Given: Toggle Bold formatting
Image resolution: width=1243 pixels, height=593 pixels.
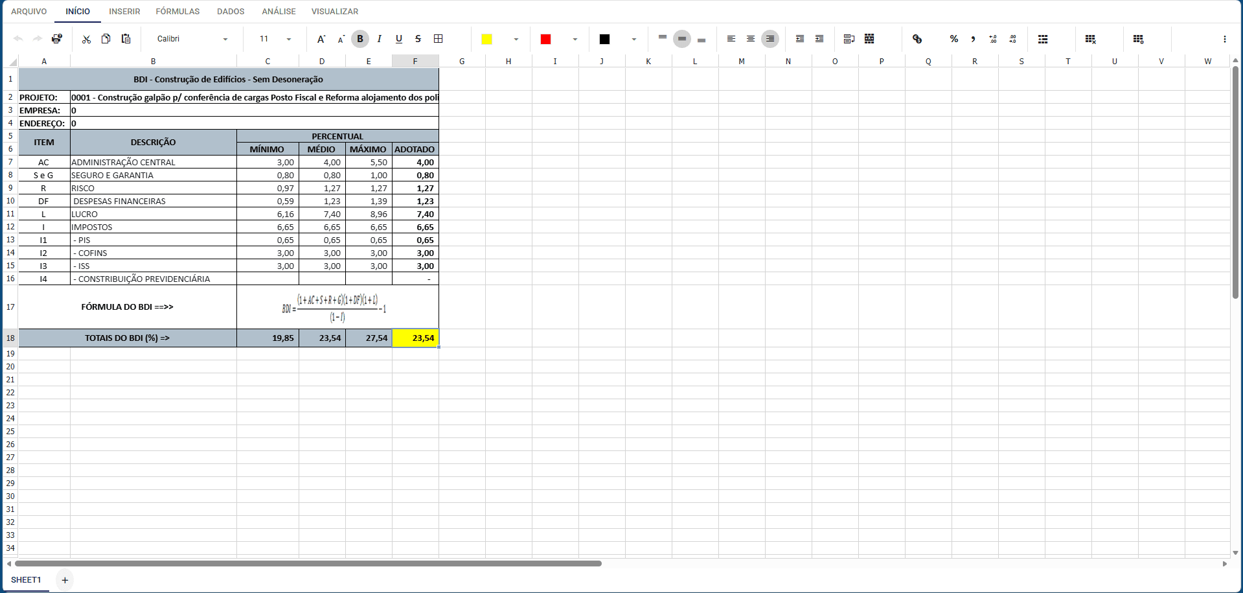Looking at the screenshot, I should click(x=360, y=39).
